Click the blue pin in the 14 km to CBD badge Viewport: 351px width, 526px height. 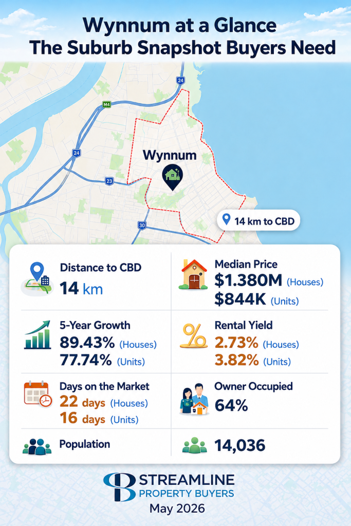point(227,220)
